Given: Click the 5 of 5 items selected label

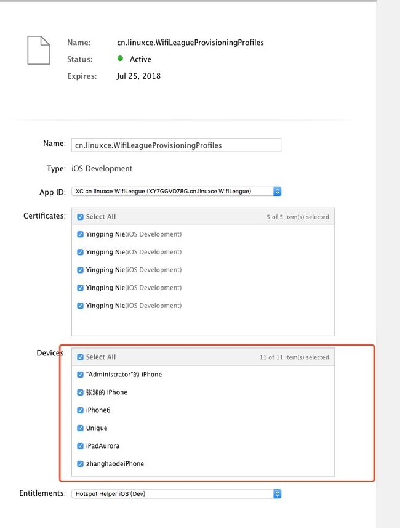Looking at the screenshot, I should [x=298, y=217].
